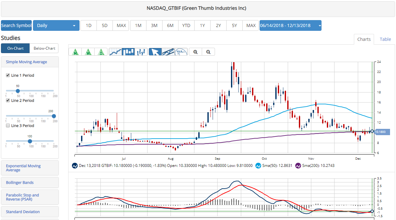This screenshot has height=220, width=396.
Task: Select the Below-Chart studies tab
Action: coord(44,48)
